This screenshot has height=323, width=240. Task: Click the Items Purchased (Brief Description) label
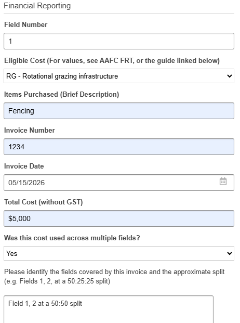61,94
